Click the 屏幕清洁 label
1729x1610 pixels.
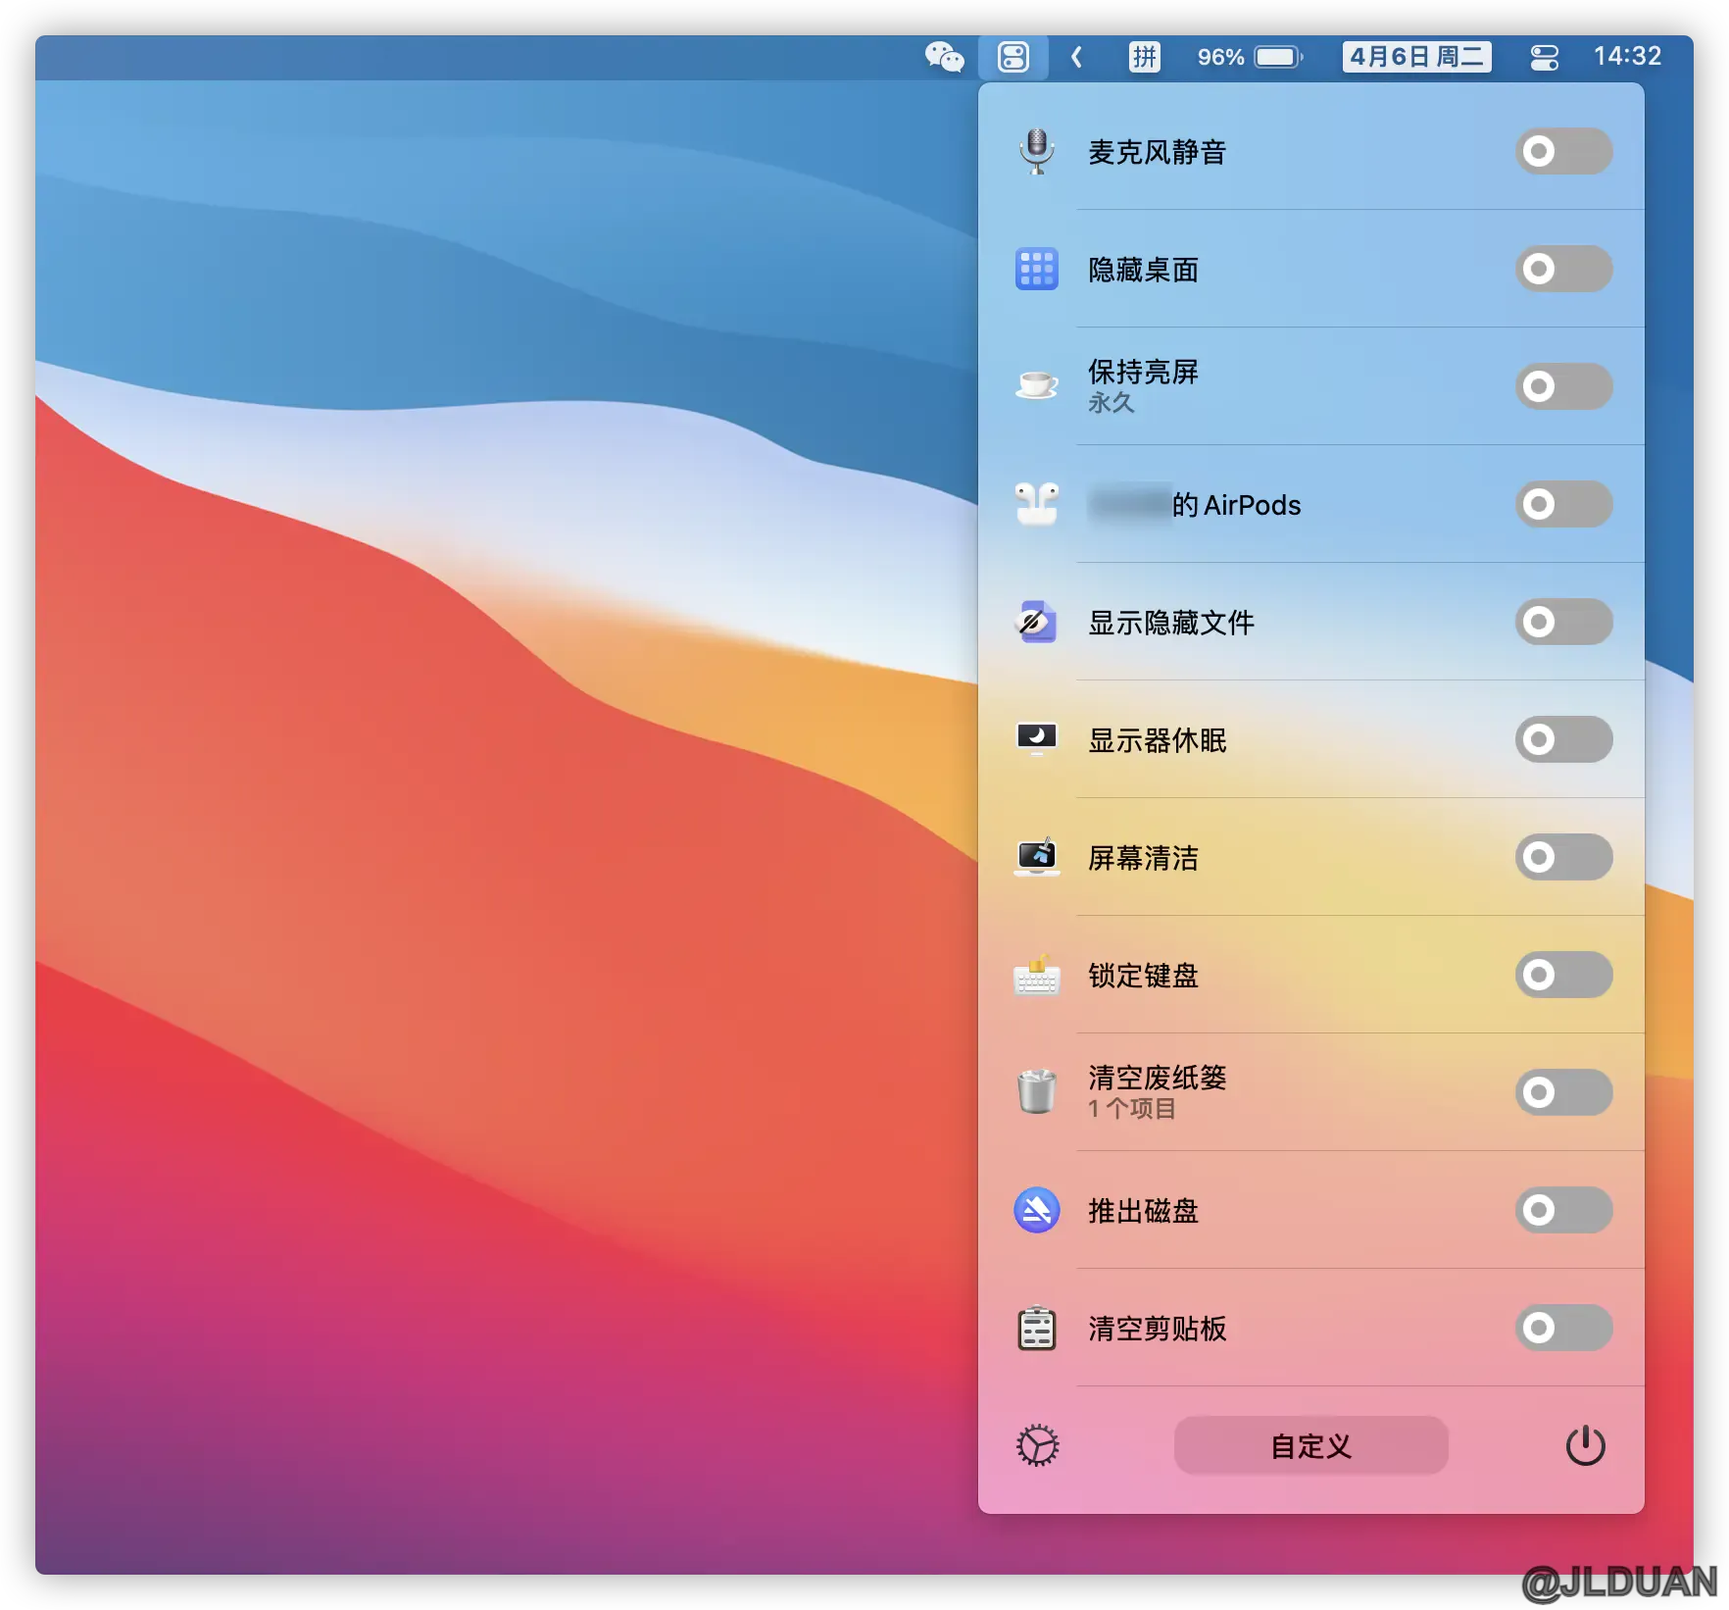click(1143, 858)
